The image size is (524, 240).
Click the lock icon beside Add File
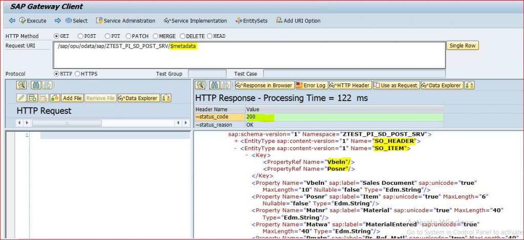pyautogui.click(x=55, y=98)
